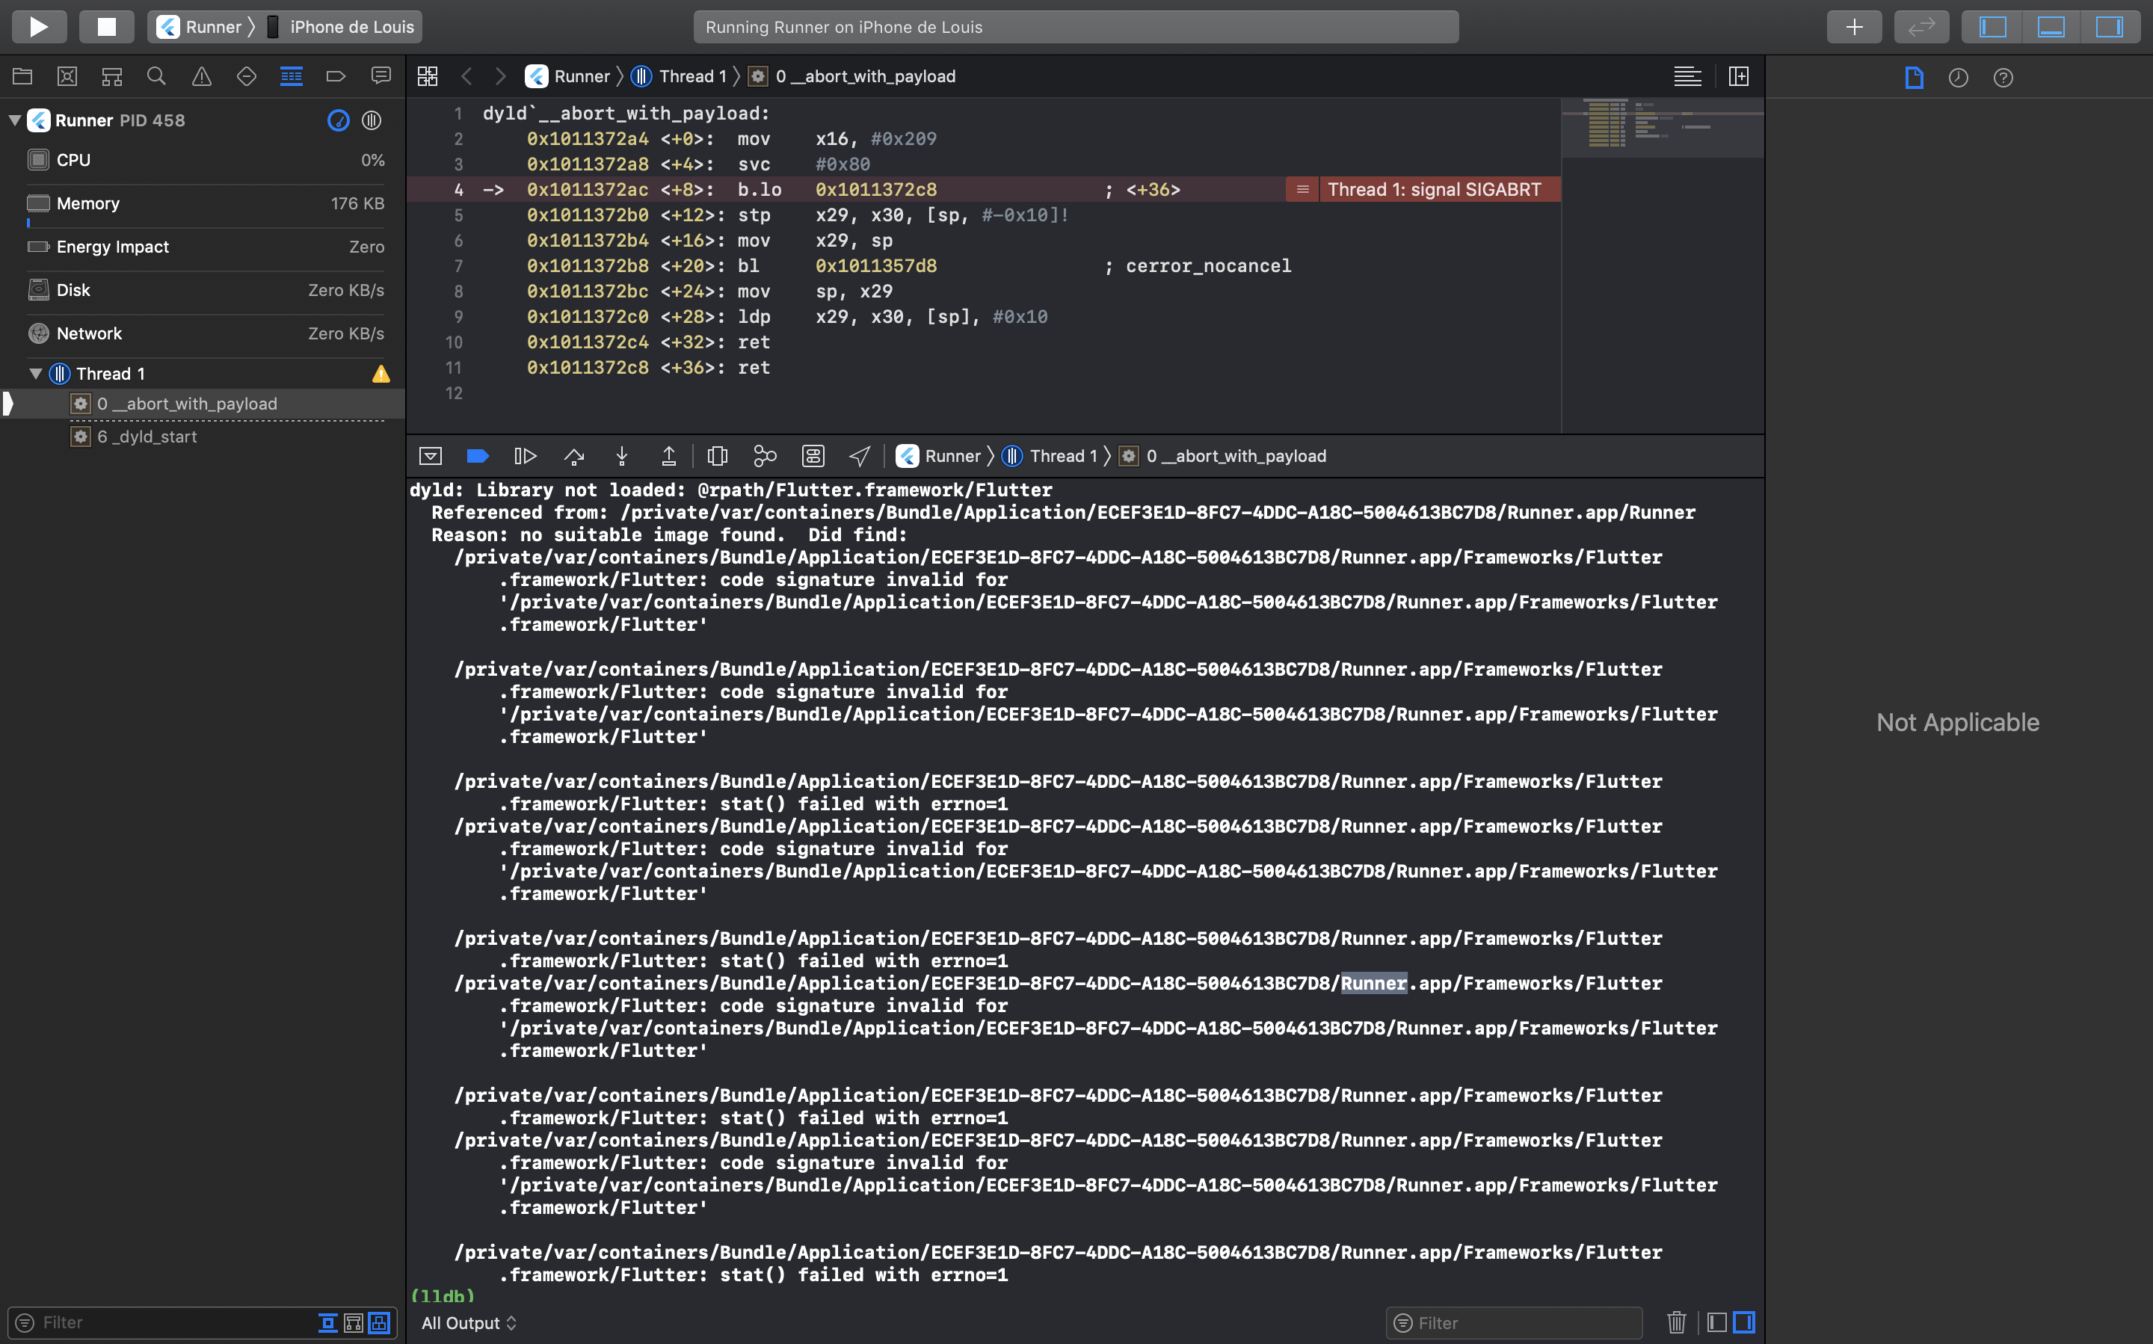Select the Debug navigator tab
Screen dimensions: 2153x1344
291,76
